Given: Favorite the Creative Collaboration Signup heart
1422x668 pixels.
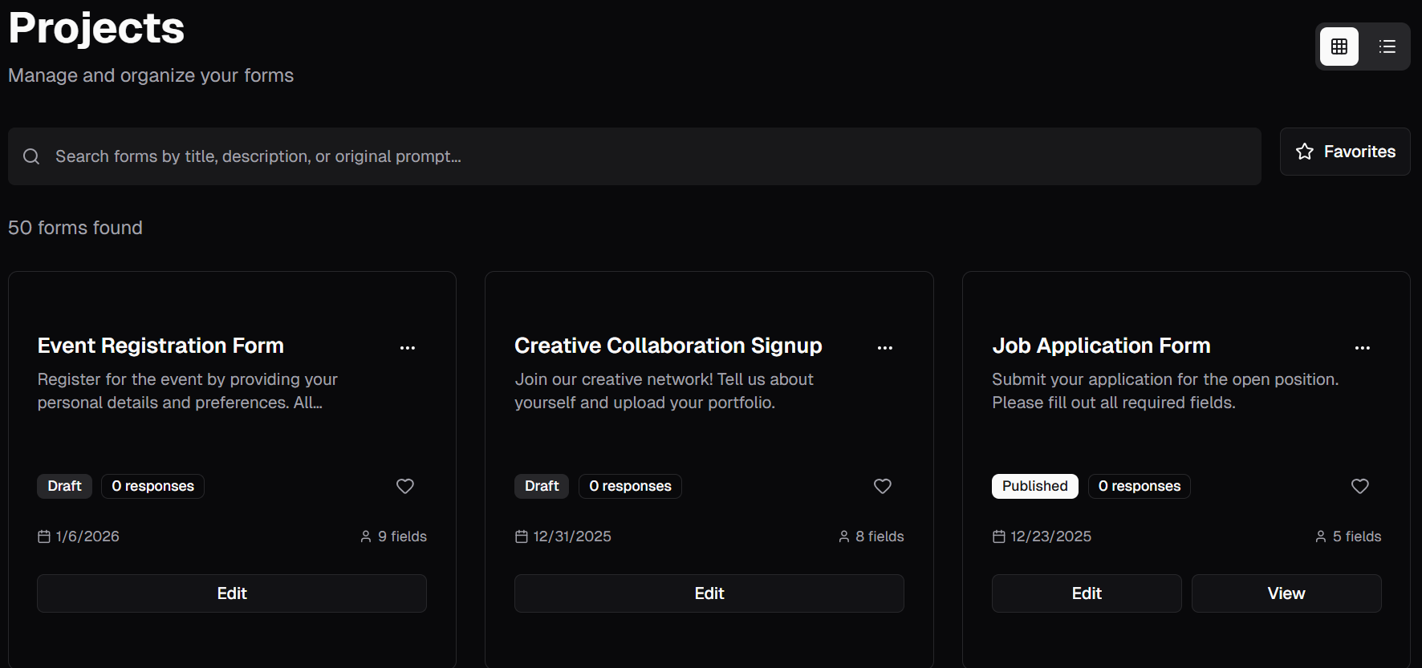Looking at the screenshot, I should pos(883,486).
